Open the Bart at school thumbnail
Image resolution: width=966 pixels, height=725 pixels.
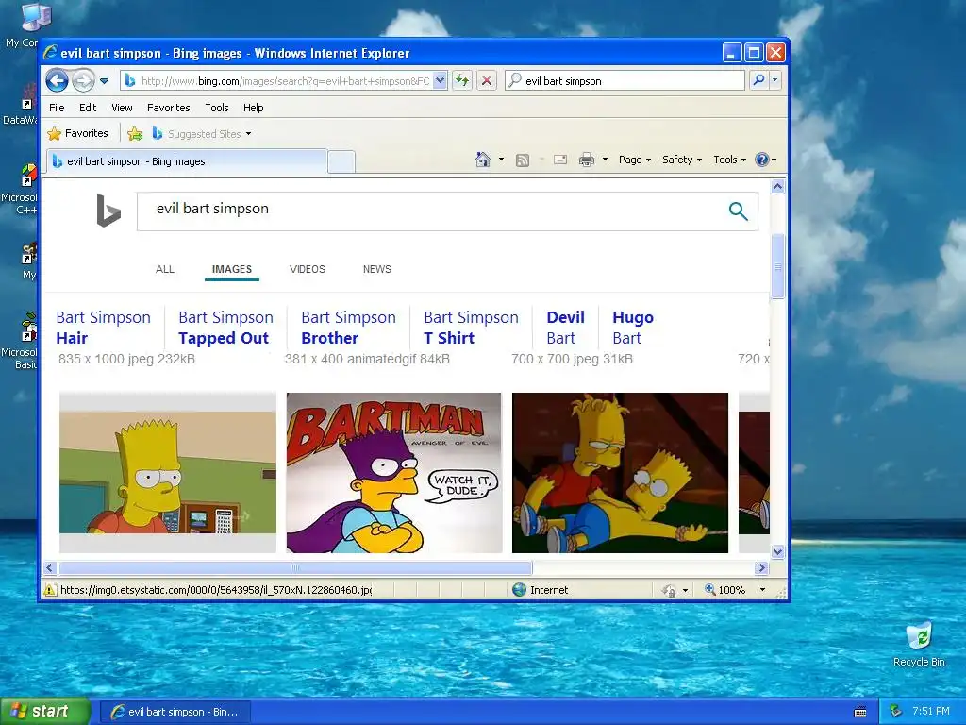coord(168,472)
